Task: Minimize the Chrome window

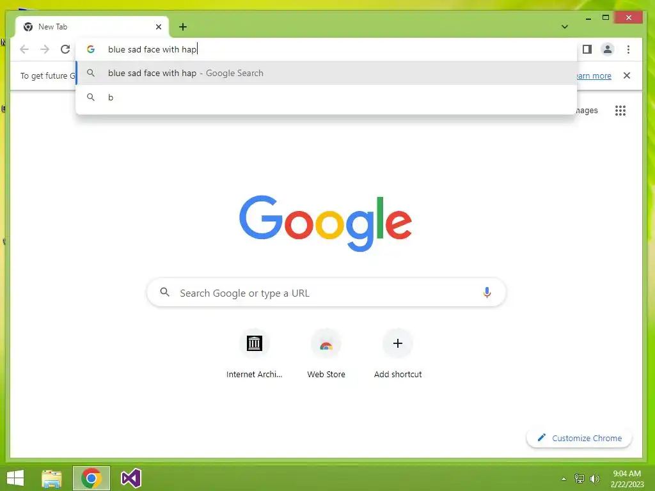Action: click(x=588, y=18)
